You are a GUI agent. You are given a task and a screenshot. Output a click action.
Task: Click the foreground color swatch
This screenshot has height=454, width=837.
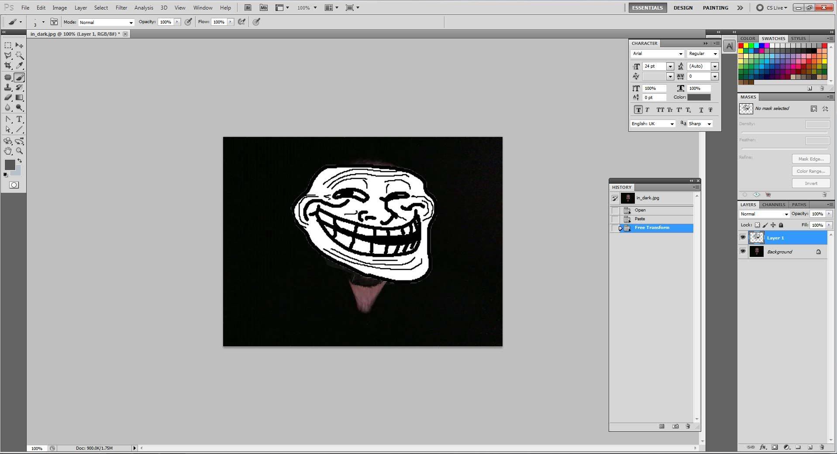[x=10, y=165]
